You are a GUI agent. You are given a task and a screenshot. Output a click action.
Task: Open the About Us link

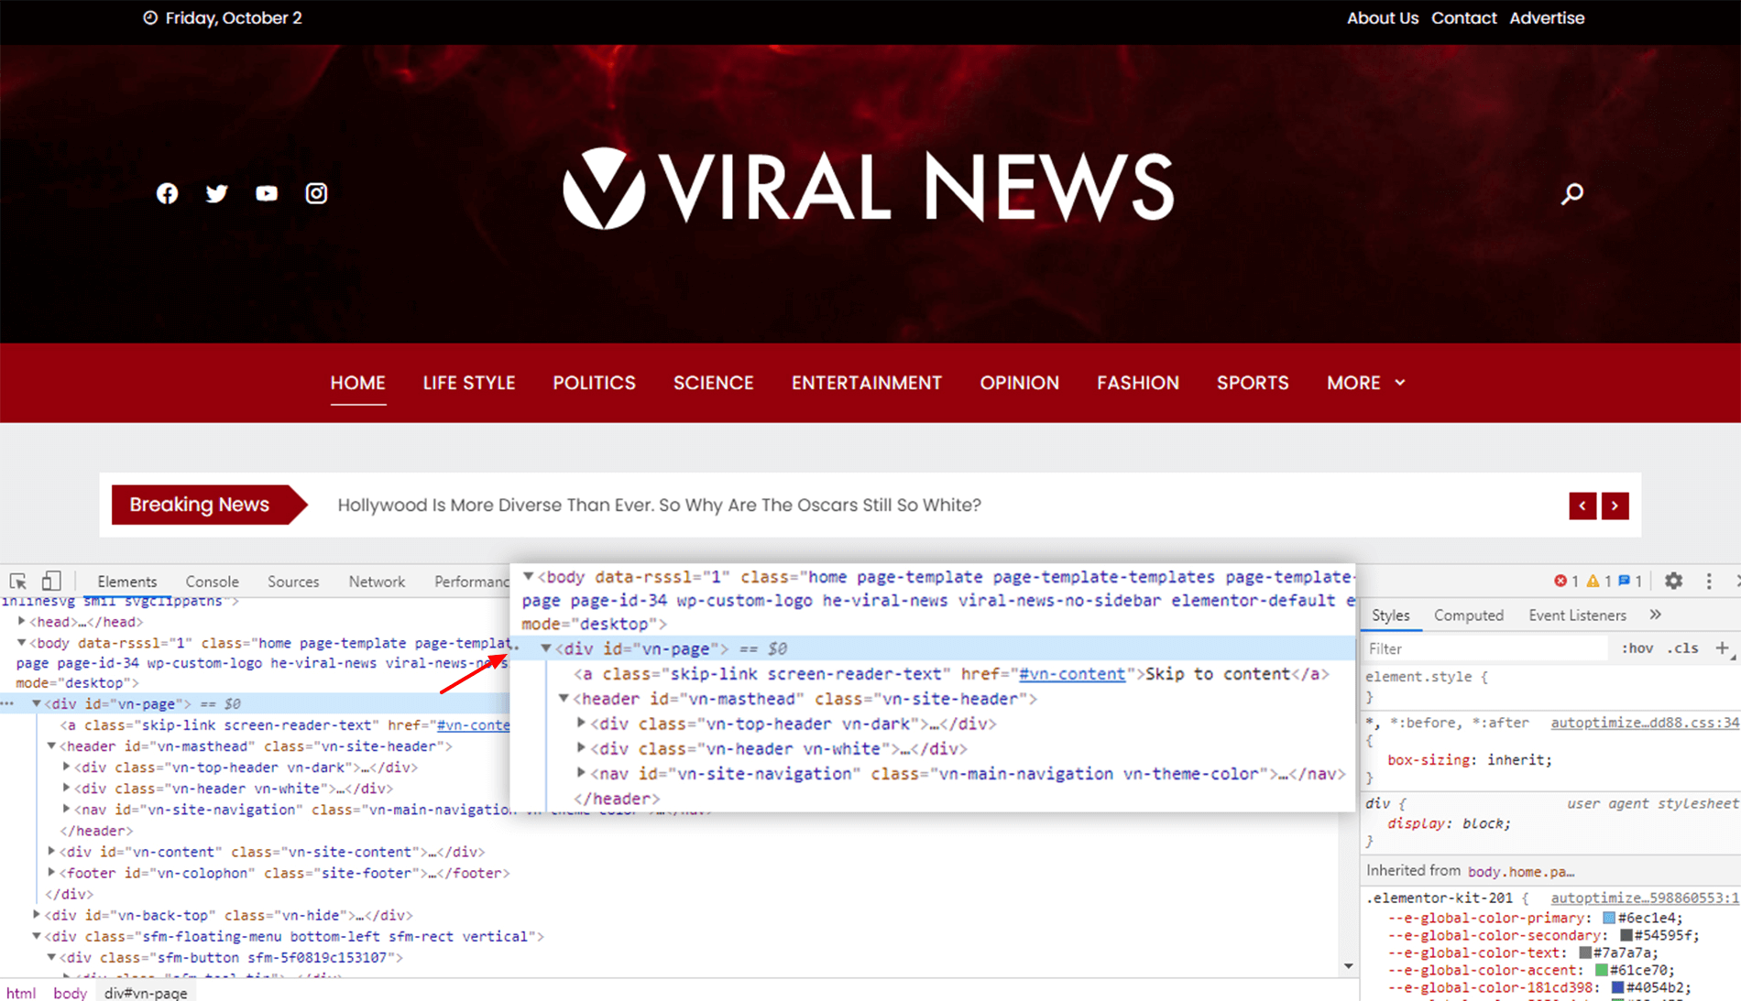point(1382,18)
